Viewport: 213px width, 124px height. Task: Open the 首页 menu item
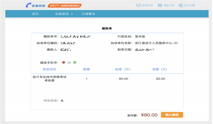35,14
